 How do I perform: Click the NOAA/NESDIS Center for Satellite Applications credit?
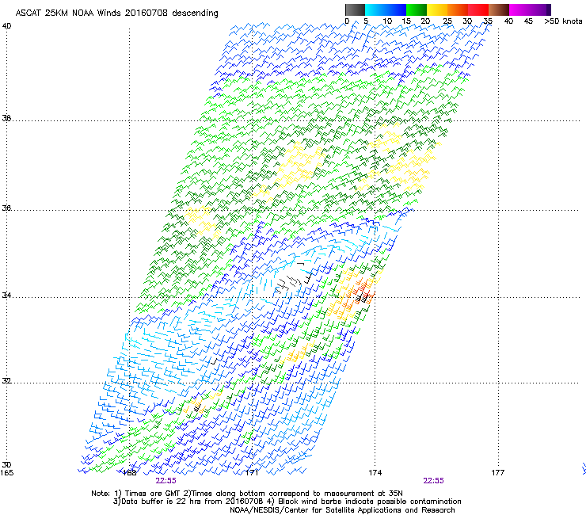pos(342,510)
